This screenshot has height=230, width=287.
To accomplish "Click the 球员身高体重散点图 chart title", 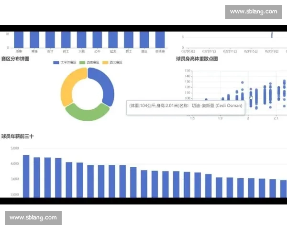I will point(197,59).
